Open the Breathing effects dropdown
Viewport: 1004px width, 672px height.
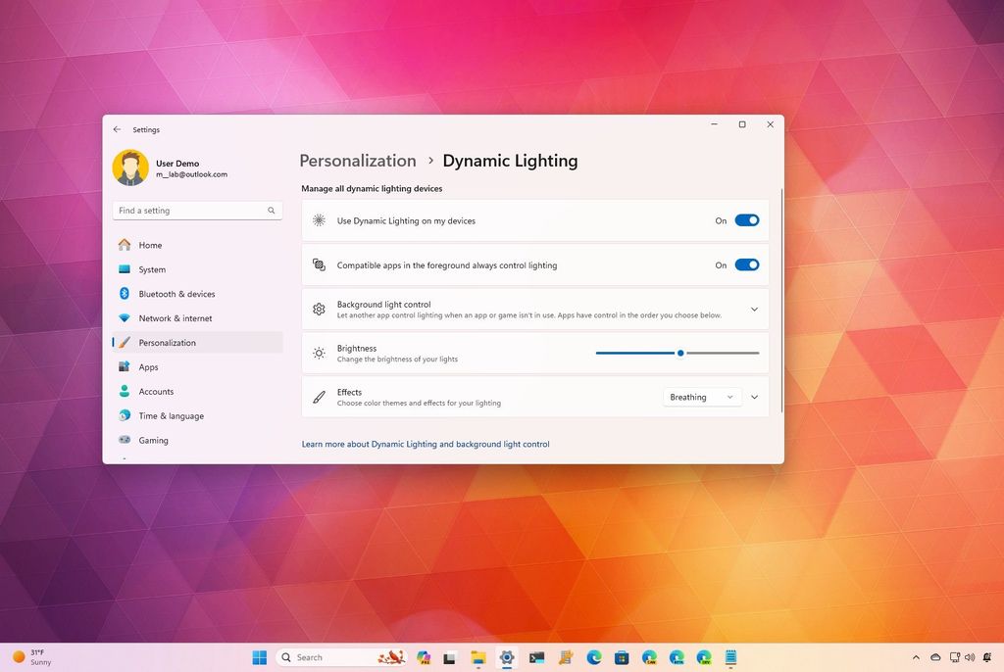click(x=701, y=397)
